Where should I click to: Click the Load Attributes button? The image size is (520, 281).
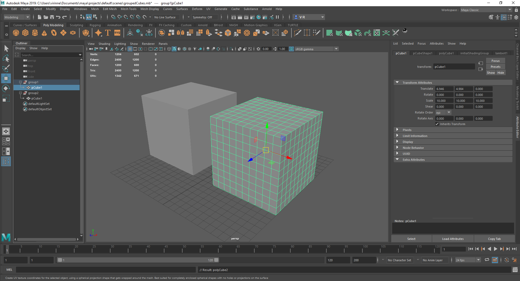[x=453, y=239]
